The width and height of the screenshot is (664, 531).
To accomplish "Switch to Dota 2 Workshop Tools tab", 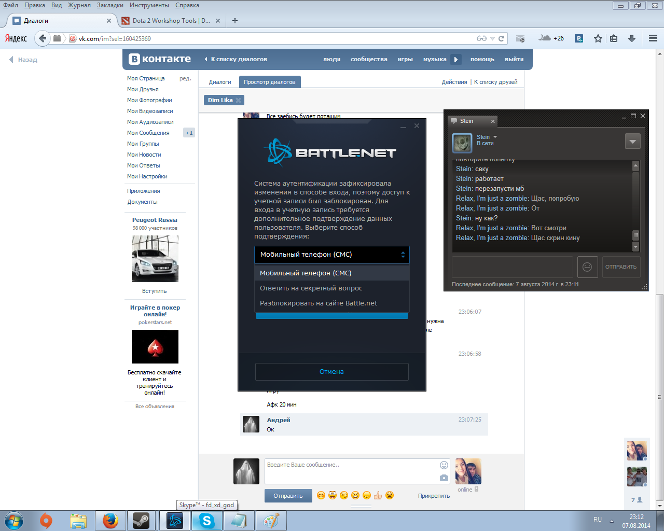I will 171,21.
